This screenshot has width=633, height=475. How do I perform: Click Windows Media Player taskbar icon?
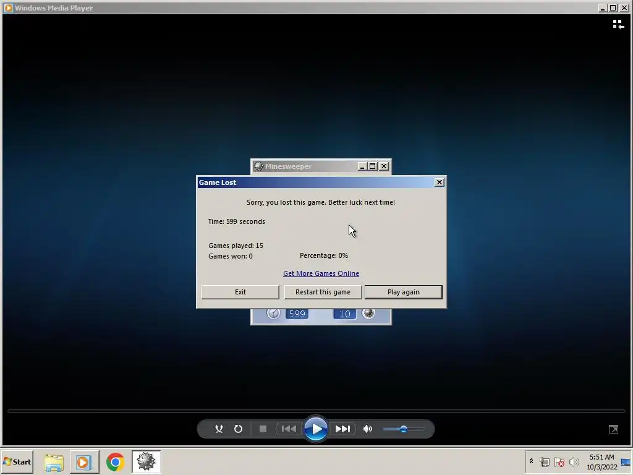[x=84, y=462]
